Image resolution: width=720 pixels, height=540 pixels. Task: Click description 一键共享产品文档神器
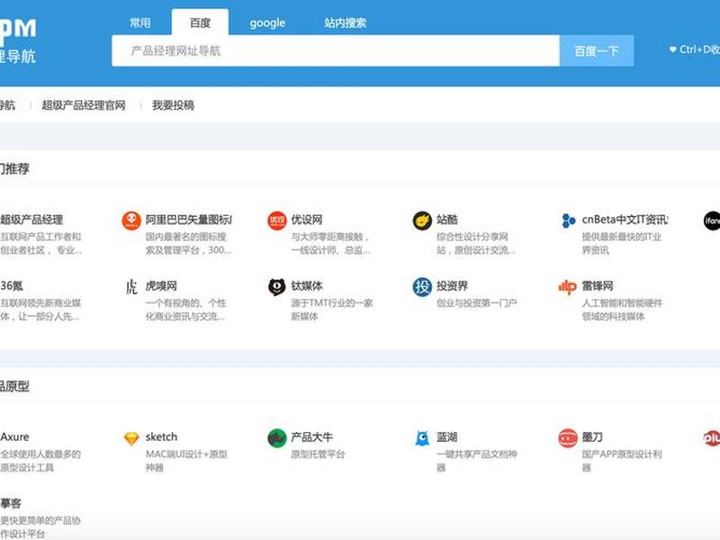(477, 461)
